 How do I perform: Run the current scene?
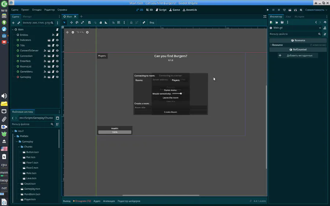coord(290,10)
